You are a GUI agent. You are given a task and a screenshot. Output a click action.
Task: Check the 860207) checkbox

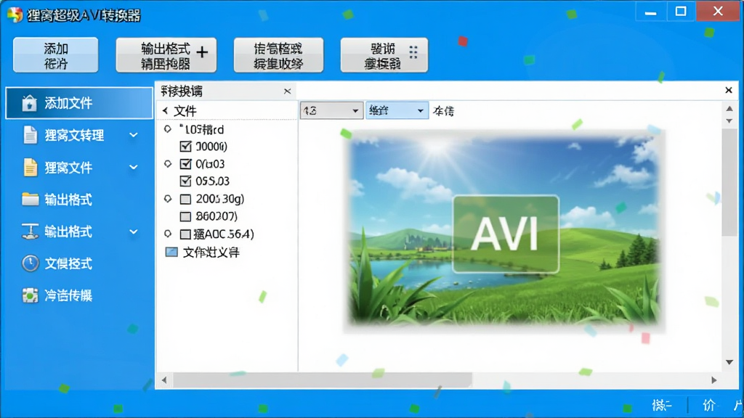[185, 216]
